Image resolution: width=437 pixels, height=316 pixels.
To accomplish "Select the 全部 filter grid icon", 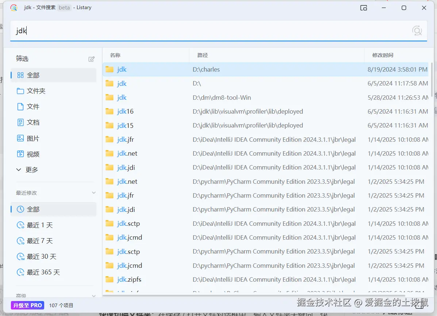I will point(20,75).
